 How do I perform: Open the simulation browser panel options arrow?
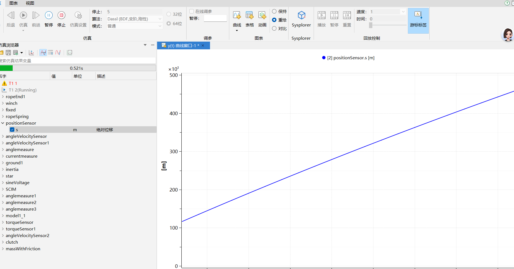145,45
